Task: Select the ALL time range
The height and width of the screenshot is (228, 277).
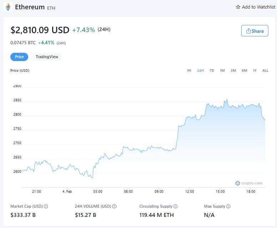Action: point(265,70)
